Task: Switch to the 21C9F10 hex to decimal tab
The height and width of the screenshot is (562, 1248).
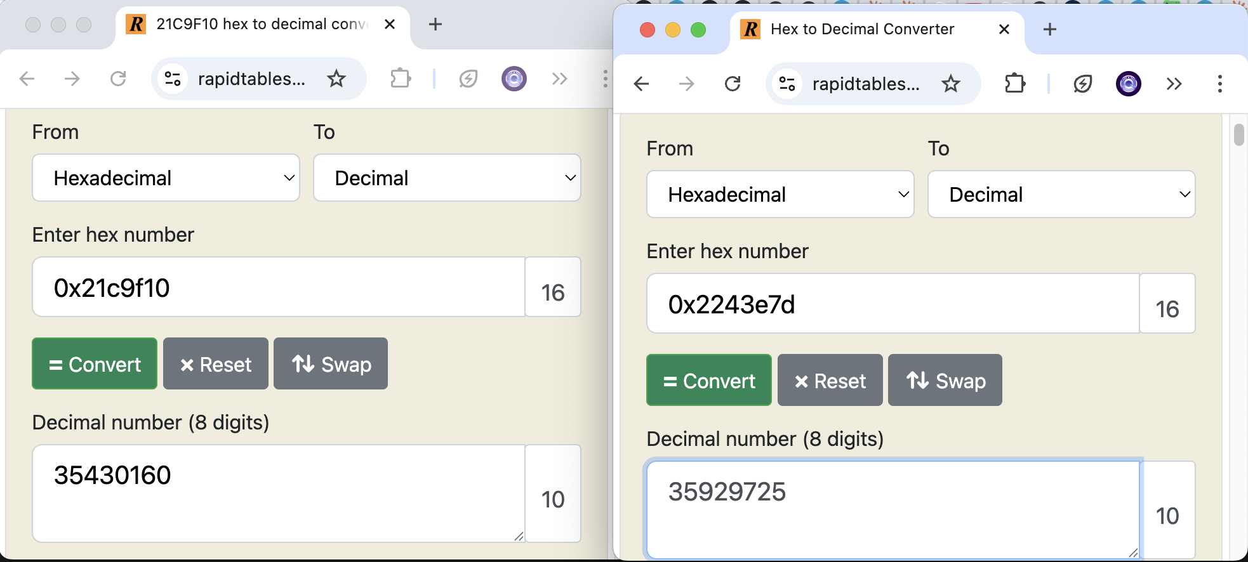Action: (260, 25)
